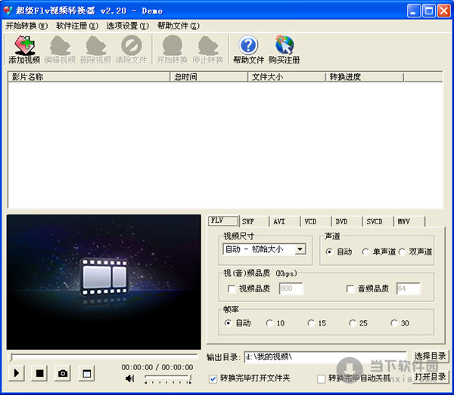Screen dimensions: 454x395
Task: Stop the preview playback
Action: click(x=39, y=373)
